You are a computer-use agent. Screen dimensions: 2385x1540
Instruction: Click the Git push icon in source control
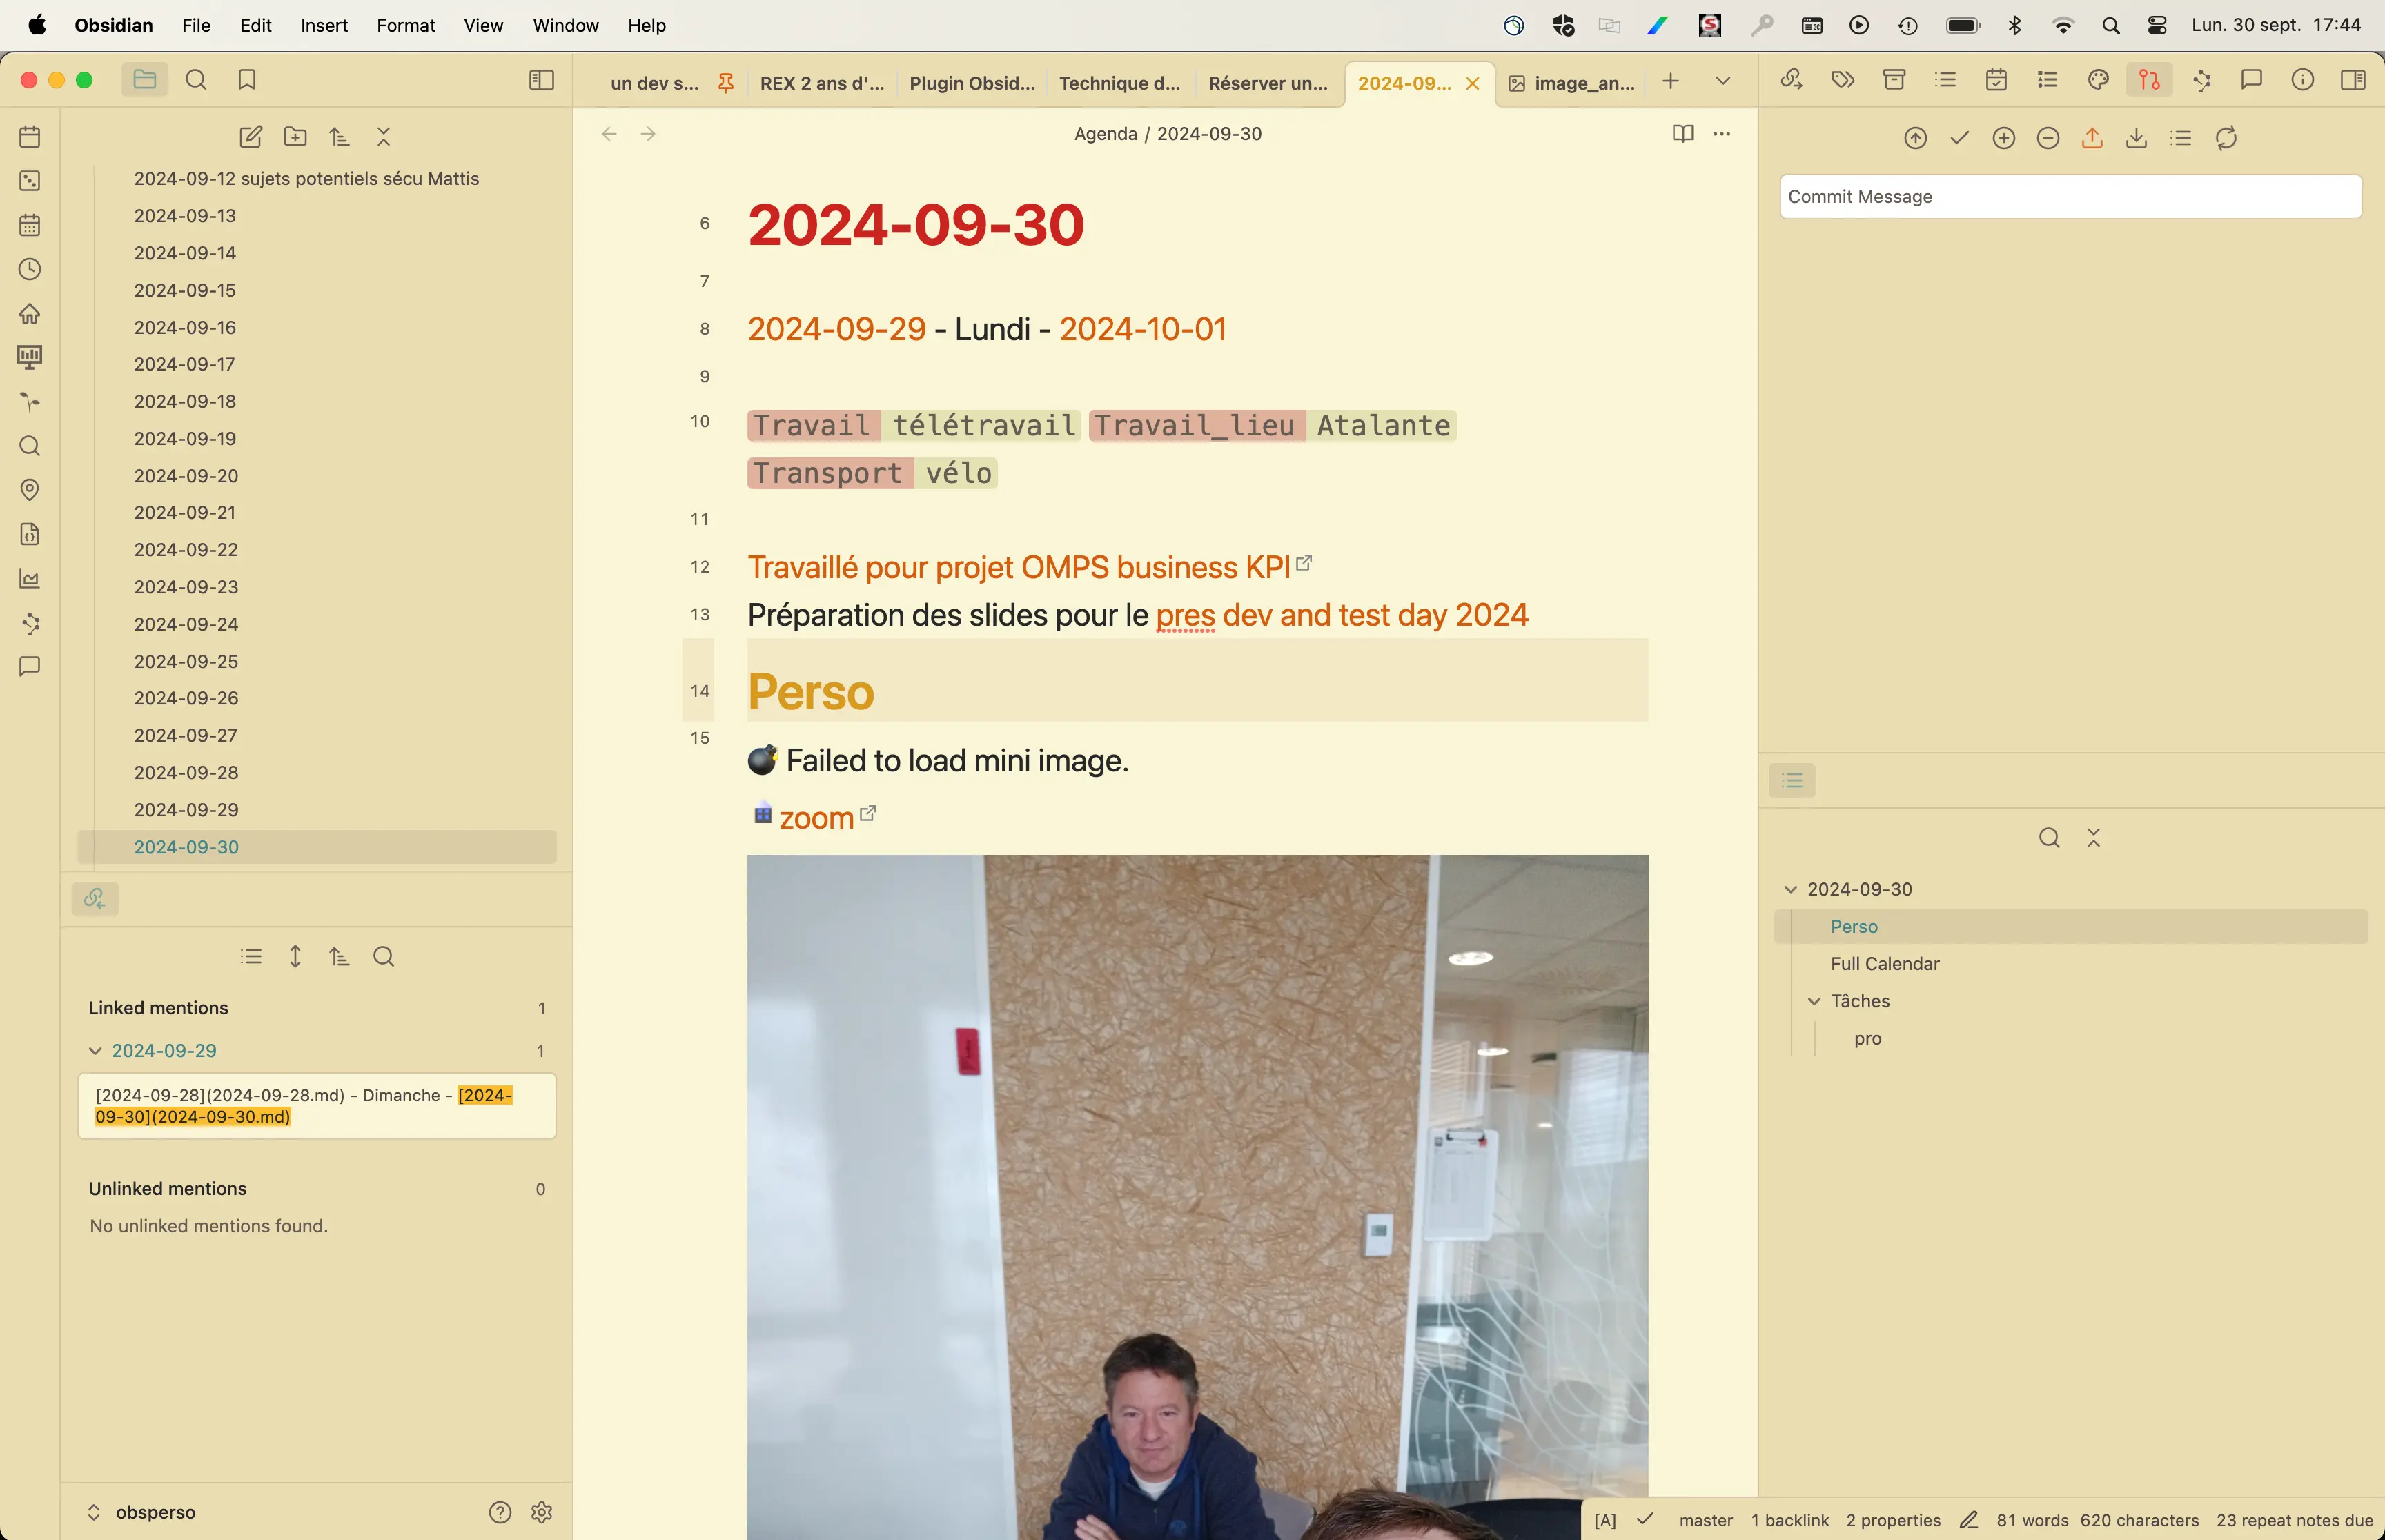[x=2092, y=138]
